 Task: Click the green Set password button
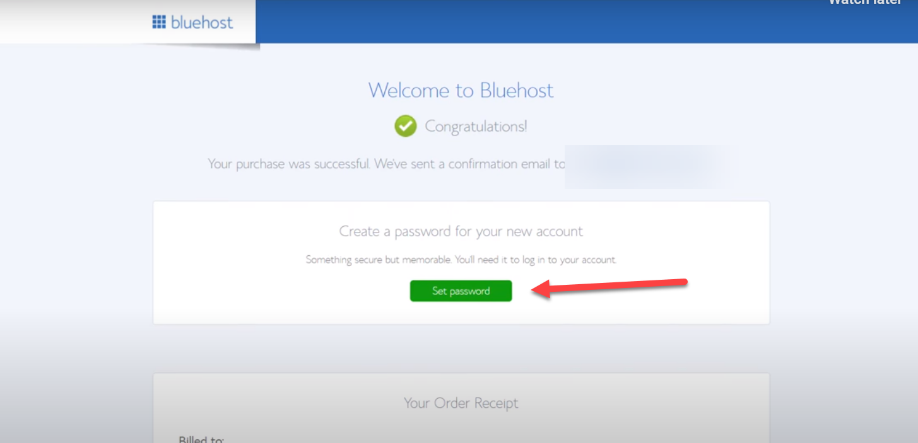[461, 291]
